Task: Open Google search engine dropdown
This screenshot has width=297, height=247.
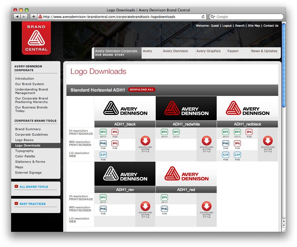Action: [x=213, y=17]
